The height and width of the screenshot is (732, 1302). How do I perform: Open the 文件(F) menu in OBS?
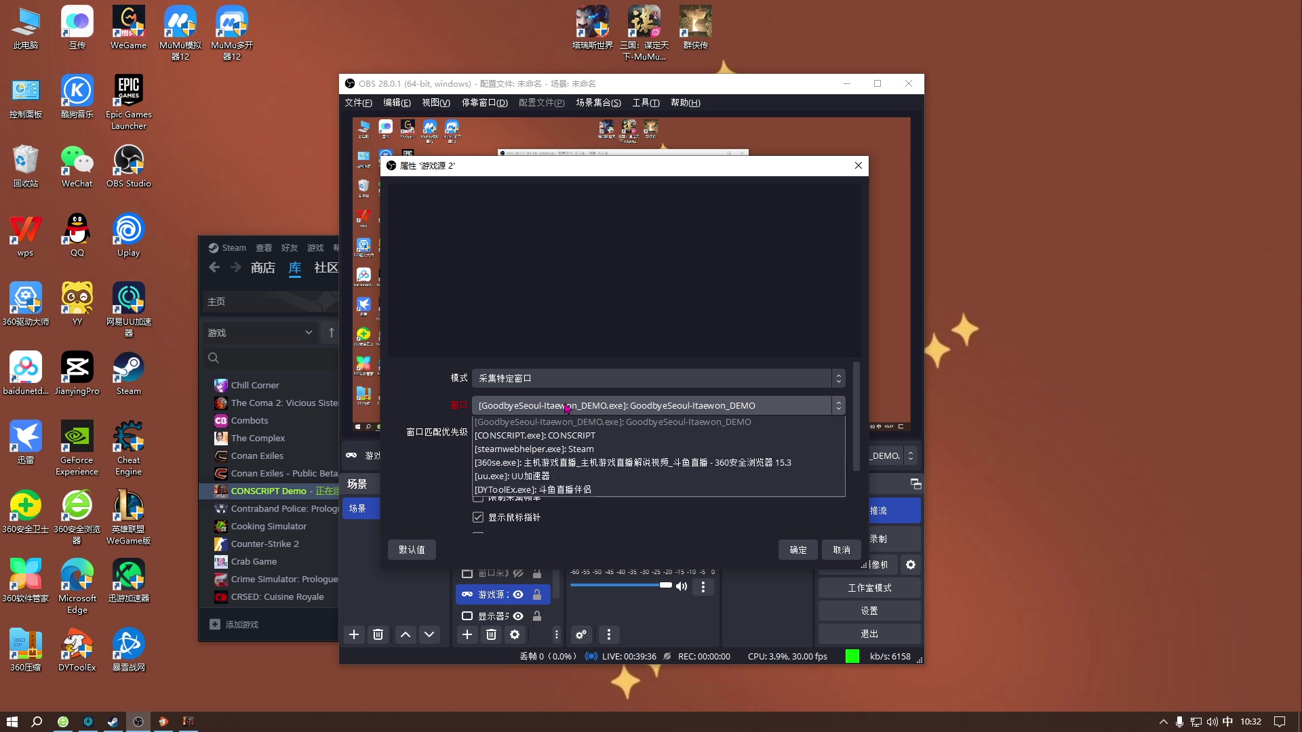point(358,103)
